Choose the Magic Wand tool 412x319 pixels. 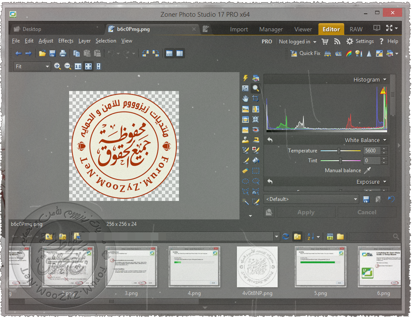coord(245,201)
